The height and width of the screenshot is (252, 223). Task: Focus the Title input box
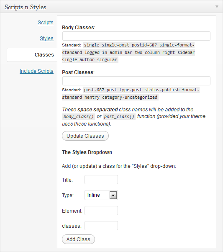tap(101, 180)
